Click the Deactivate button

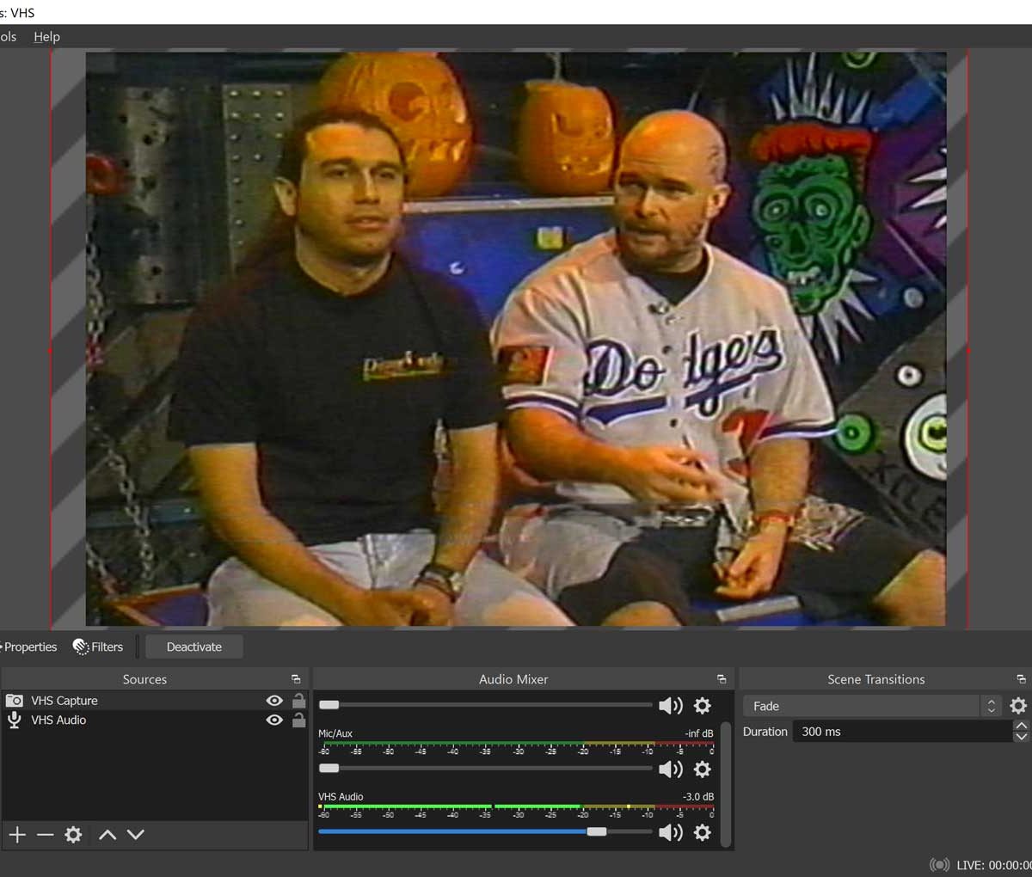point(193,647)
